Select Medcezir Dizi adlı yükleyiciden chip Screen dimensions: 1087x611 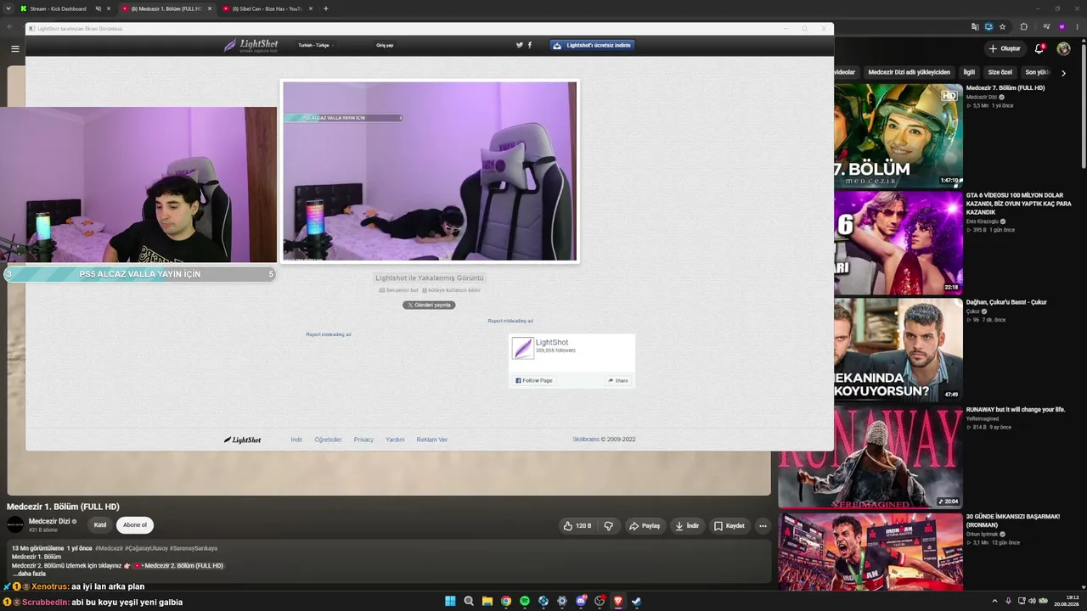[x=909, y=73]
